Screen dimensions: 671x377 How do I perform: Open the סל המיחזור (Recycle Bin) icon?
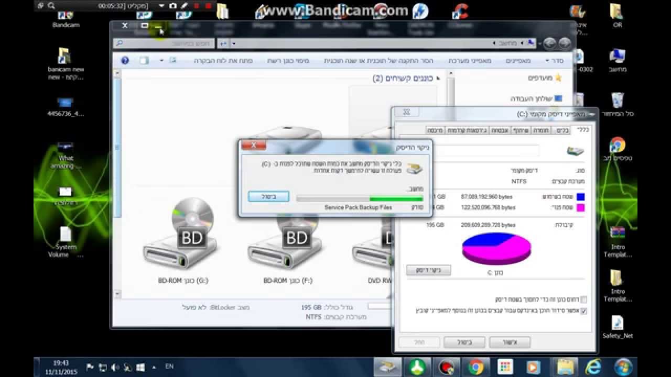tap(618, 105)
